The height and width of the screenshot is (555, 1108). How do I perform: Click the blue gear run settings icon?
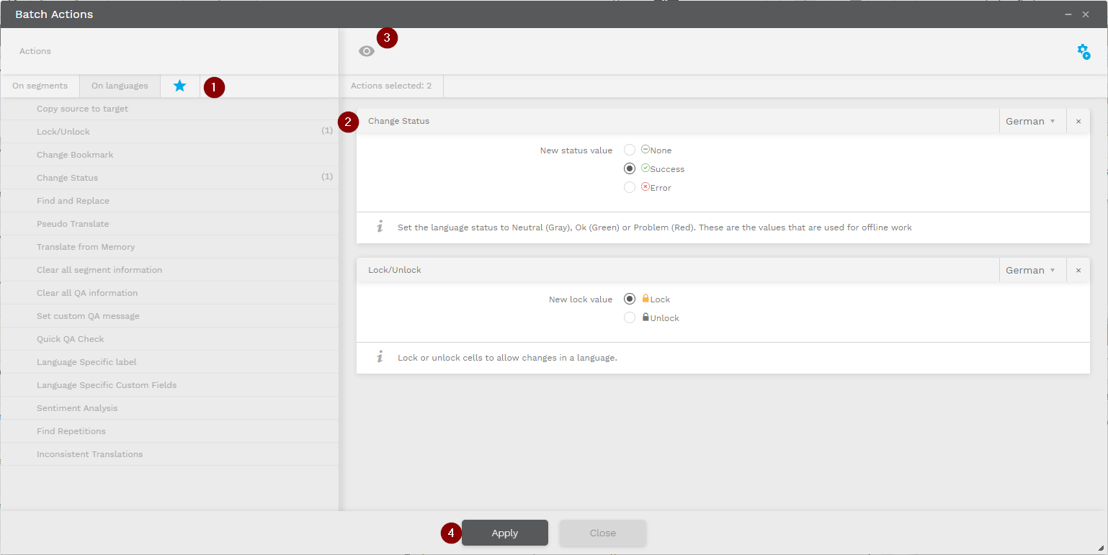pyautogui.click(x=1083, y=51)
